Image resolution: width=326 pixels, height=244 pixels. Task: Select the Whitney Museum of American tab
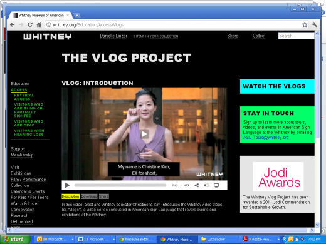[x=41, y=15]
